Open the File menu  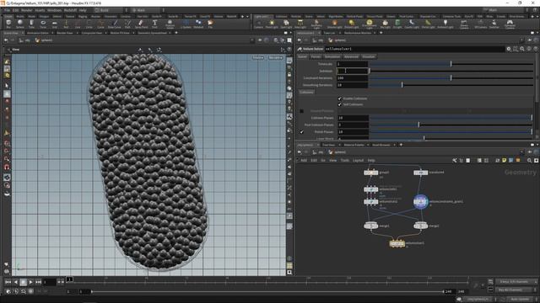(x=8, y=10)
